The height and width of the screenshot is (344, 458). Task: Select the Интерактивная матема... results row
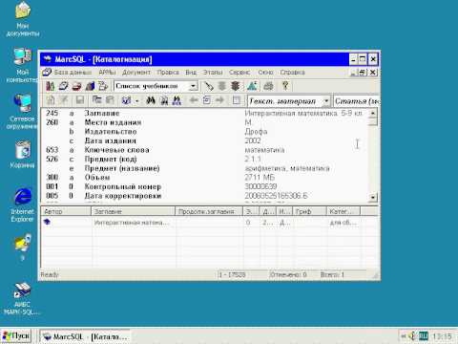pyautogui.click(x=210, y=223)
